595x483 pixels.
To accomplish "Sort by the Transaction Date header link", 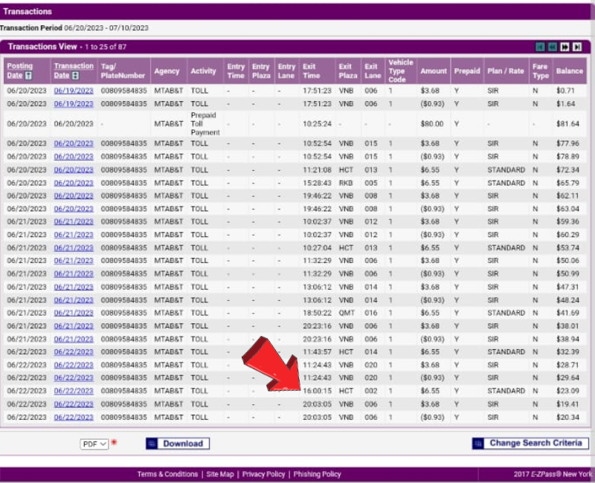I will [74, 71].
